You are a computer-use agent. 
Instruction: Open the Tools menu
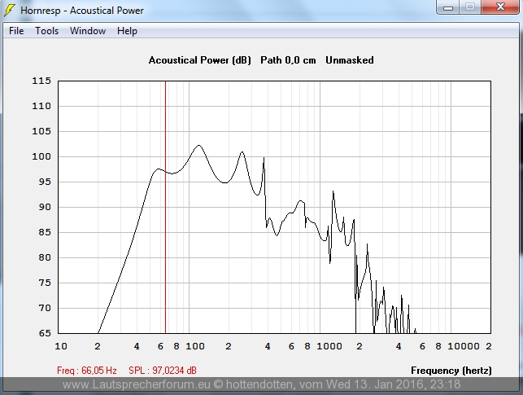[x=46, y=31]
